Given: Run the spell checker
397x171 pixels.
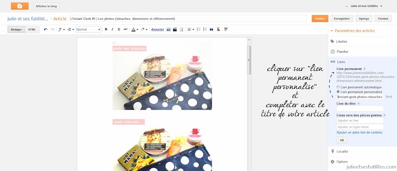Looking at the screenshot, I should click(x=226, y=30).
